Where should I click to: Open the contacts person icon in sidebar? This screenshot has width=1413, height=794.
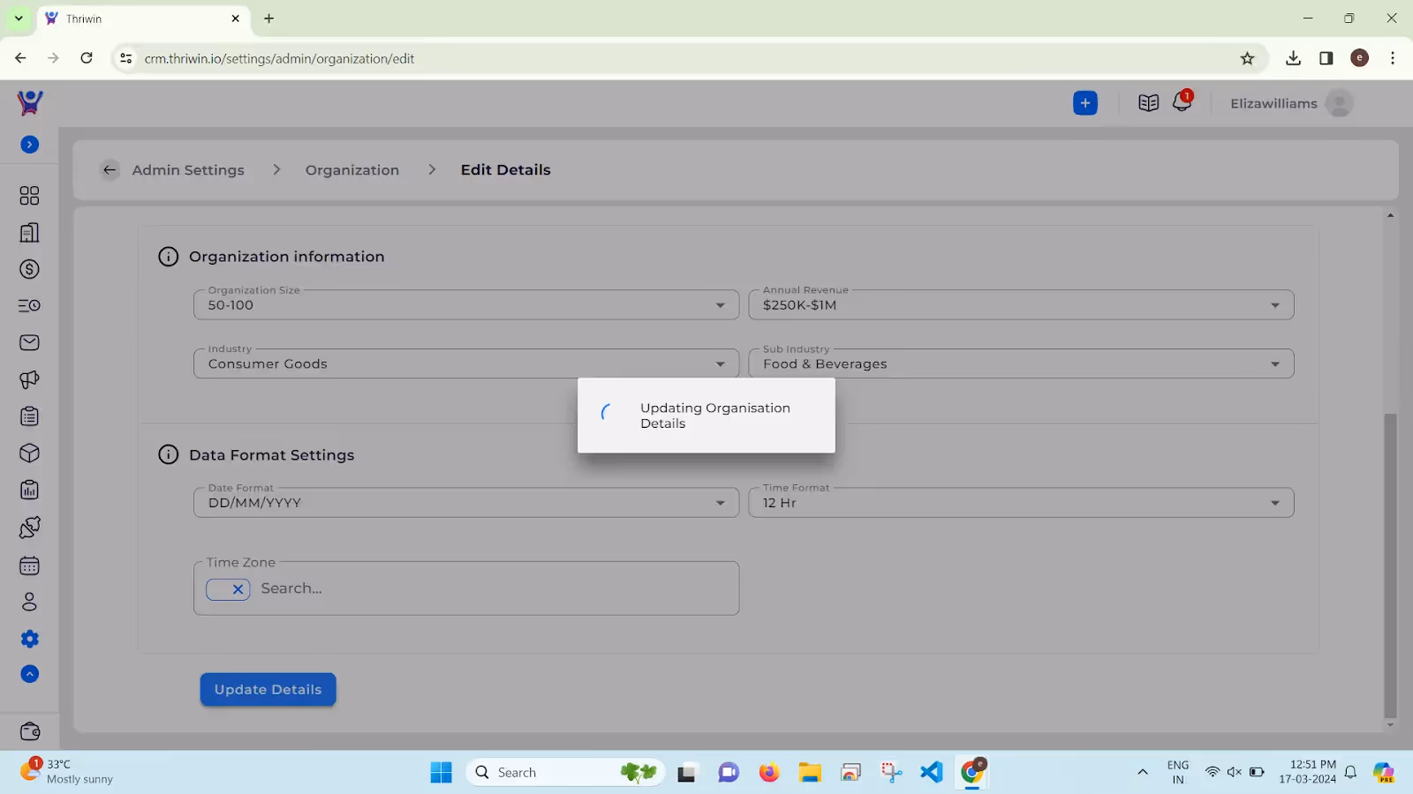point(29,602)
